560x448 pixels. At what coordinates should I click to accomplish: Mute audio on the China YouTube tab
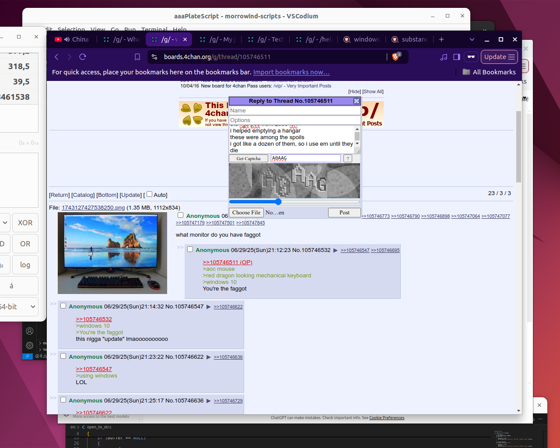point(67,39)
